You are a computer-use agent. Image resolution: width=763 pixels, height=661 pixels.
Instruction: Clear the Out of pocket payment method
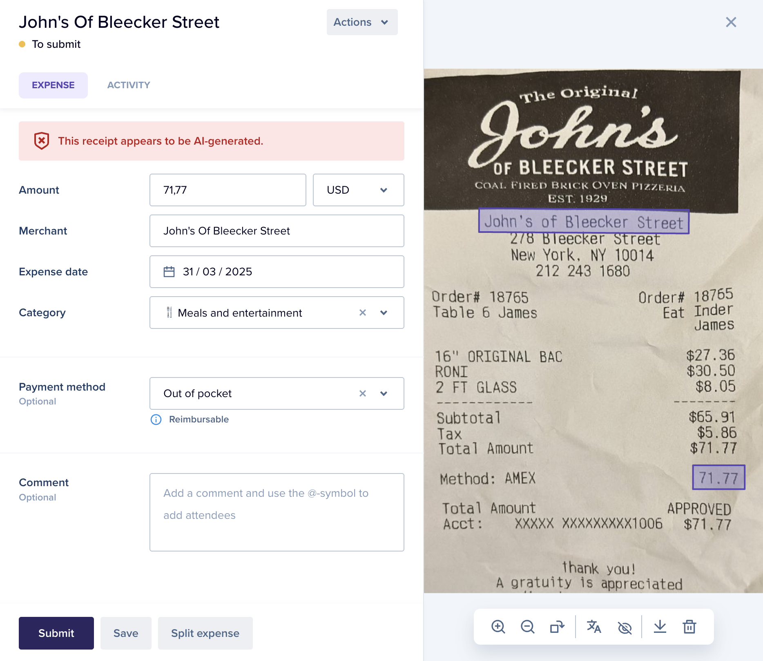pos(363,393)
